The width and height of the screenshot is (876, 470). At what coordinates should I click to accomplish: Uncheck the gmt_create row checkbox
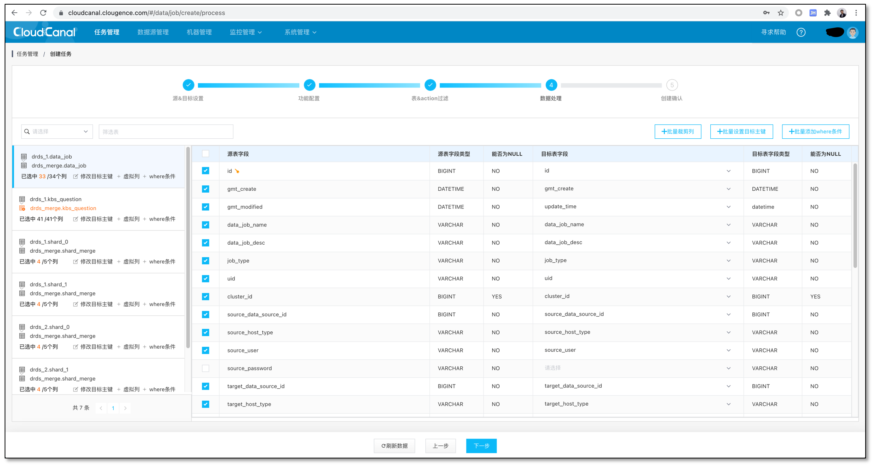[x=206, y=189]
